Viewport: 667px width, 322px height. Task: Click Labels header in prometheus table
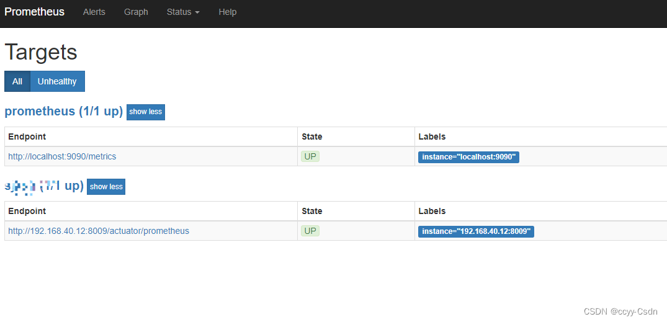(x=432, y=136)
